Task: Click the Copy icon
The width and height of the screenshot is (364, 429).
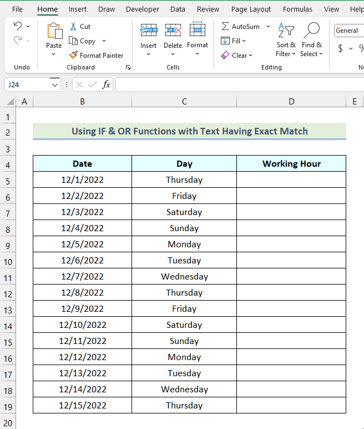Action: coord(73,41)
